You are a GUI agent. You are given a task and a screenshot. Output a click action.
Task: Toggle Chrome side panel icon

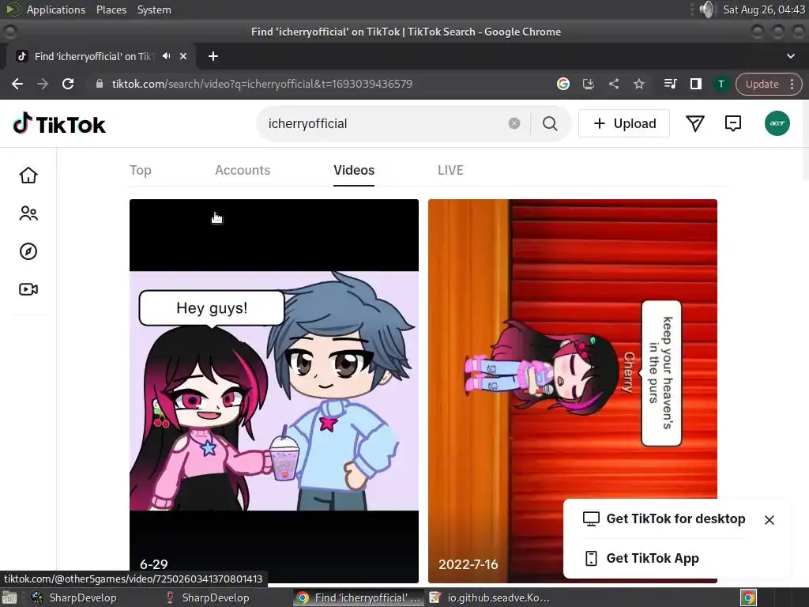tap(695, 84)
